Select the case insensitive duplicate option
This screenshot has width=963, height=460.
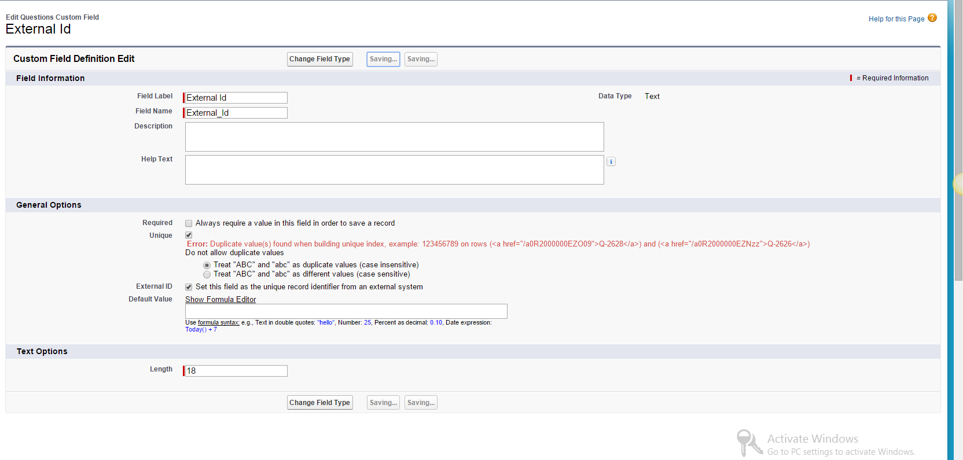(x=207, y=265)
